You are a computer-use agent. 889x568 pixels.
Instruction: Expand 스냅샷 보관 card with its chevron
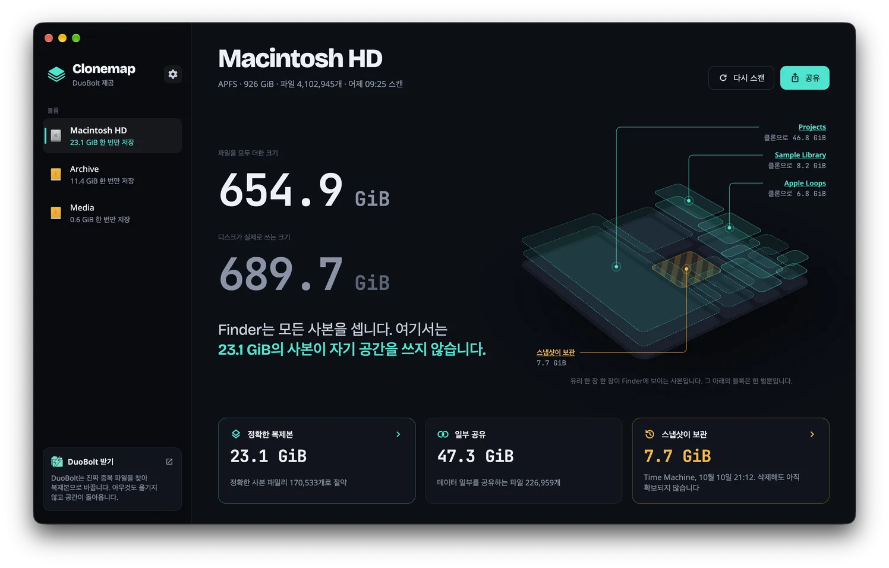[x=812, y=434]
